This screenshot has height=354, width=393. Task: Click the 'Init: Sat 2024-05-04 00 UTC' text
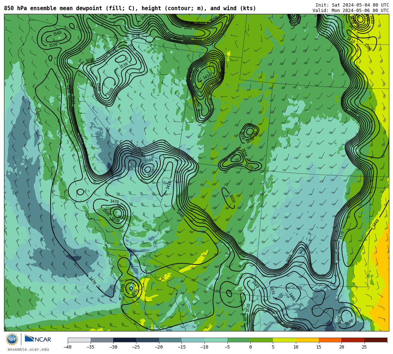click(352, 5)
